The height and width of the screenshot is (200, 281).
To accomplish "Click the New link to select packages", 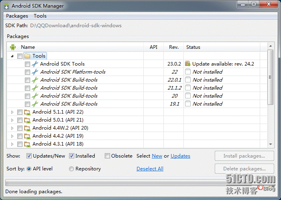I will pyautogui.click(x=157, y=156).
